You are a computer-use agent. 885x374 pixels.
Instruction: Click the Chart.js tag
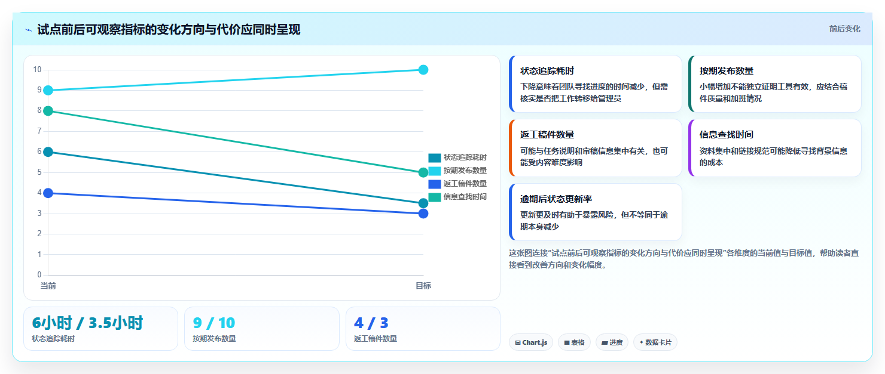click(x=531, y=342)
